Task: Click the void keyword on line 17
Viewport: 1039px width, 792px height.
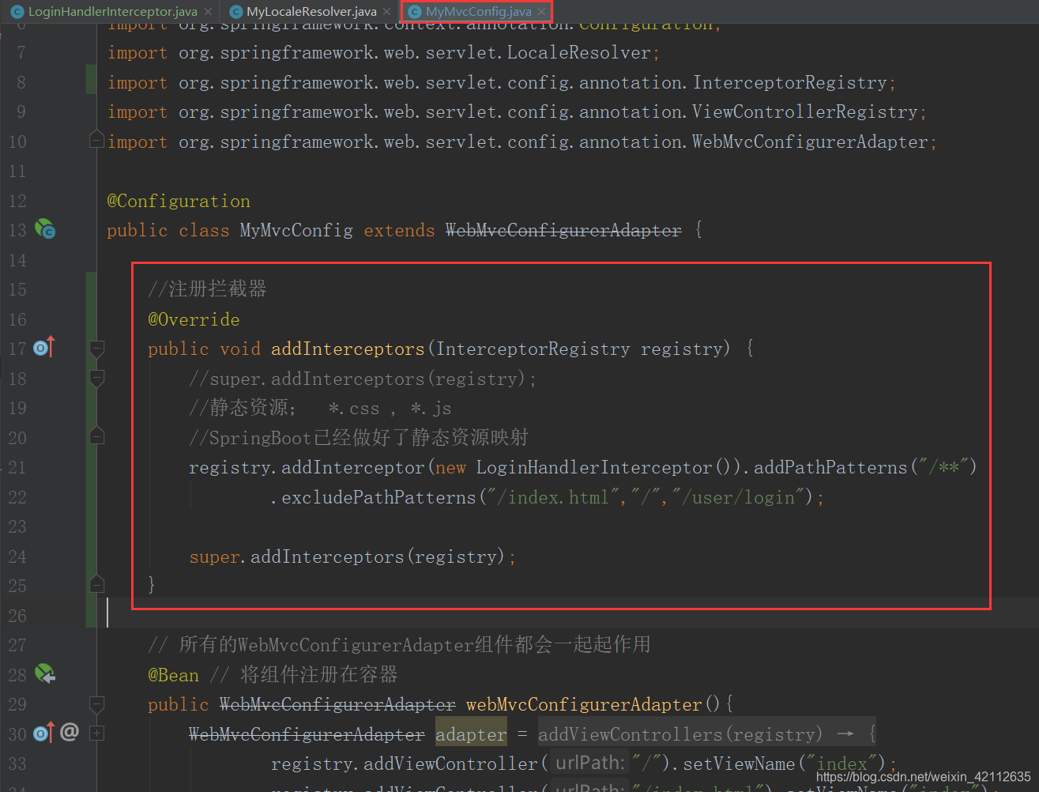Action: click(240, 349)
